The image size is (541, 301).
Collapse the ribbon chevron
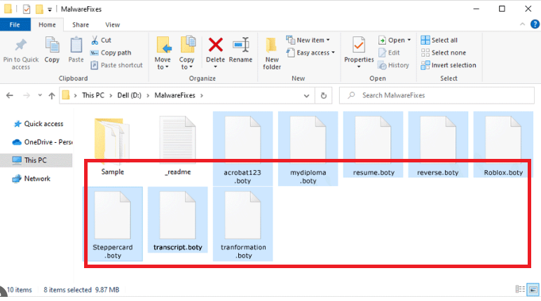(522, 24)
